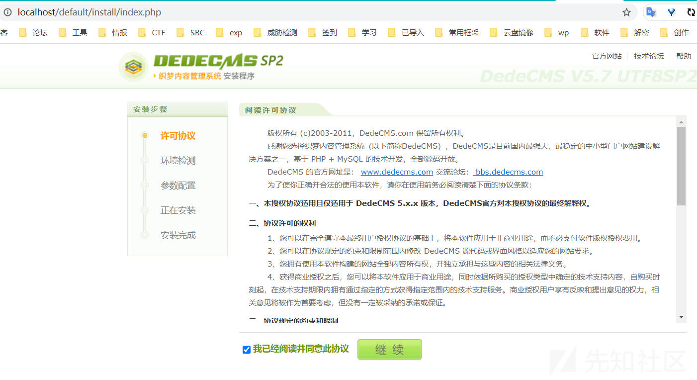Open the 解密 bookmark folder
This screenshot has width=697, height=380.
pos(634,32)
